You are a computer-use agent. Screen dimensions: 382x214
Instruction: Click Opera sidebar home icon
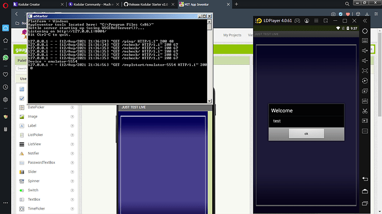(6, 28)
